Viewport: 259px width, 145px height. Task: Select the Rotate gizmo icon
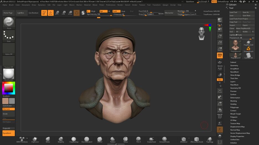click(70, 13)
